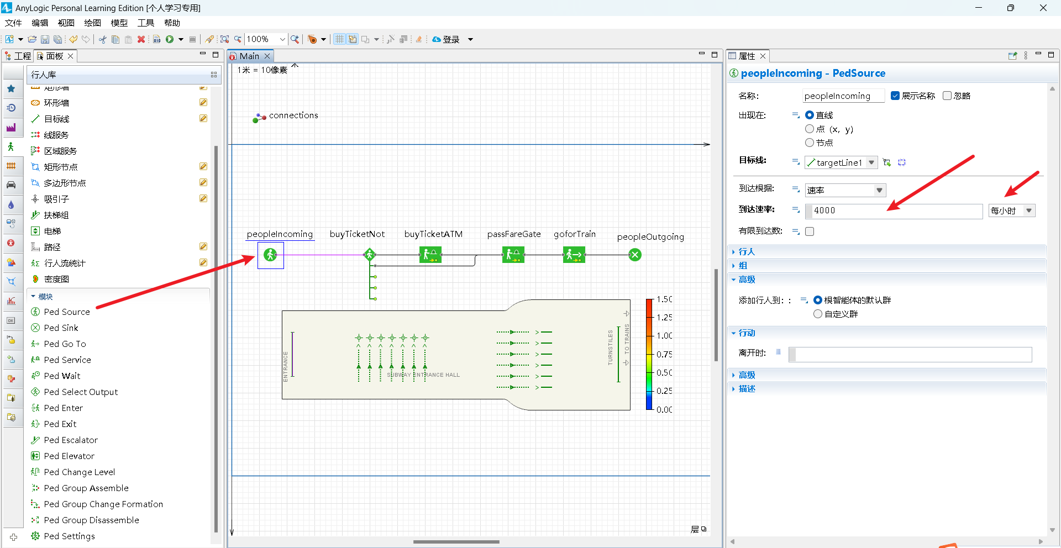
Task: Expand the 行人 properties section
Action: point(746,251)
